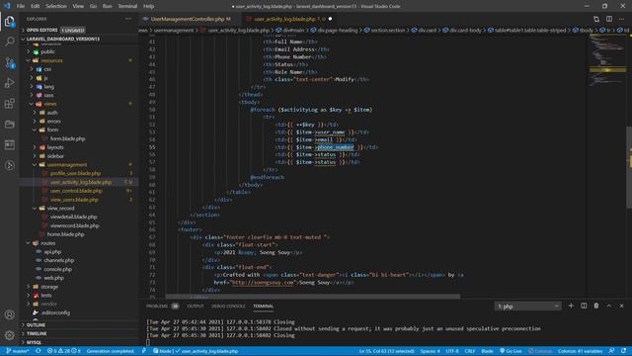Click UTF-8 encoding in status bar
Image resolution: width=632 pixels, height=356 pixels.
[452, 351]
